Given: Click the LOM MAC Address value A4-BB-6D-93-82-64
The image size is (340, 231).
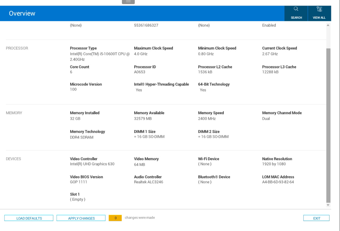Looking at the screenshot, I should (x=278, y=182).
